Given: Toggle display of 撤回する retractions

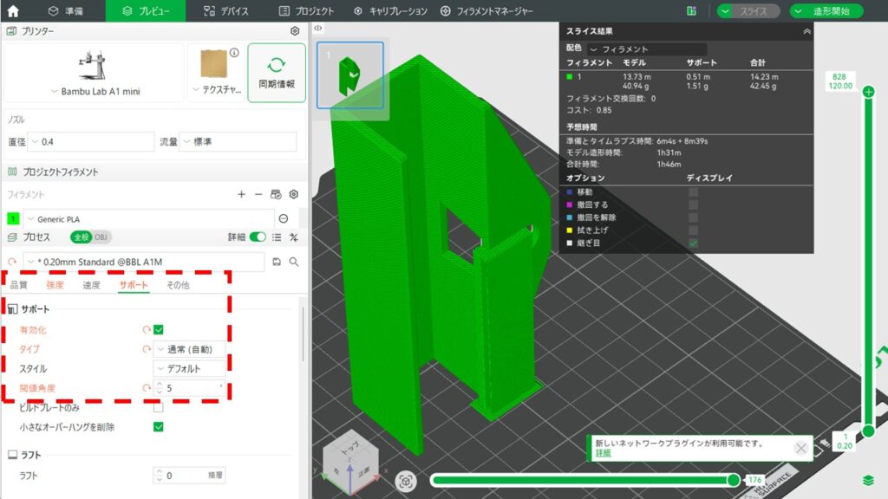Looking at the screenshot, I should pos(693,204).
